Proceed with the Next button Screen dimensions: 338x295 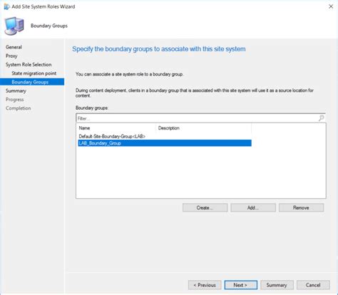pos(241,285)
